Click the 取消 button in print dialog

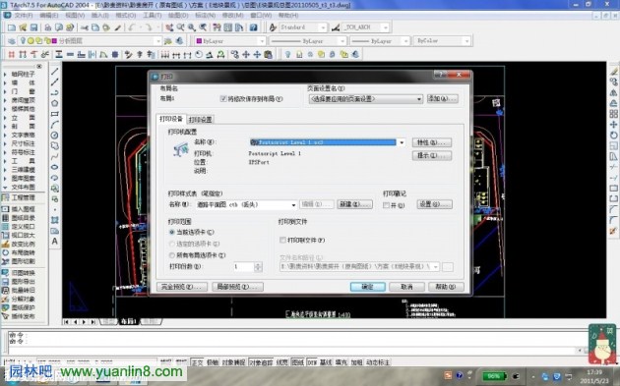pyautogui.click(x=406, y=287)
